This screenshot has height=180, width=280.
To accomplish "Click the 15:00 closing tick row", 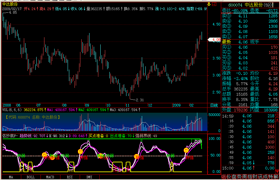I will coord(248,168).
